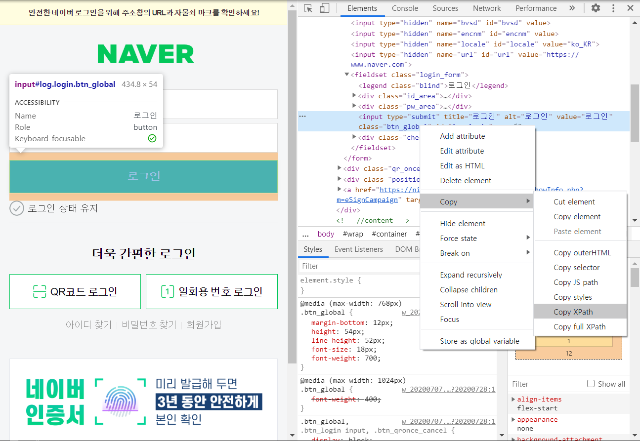This screenshot has width=640, height=441.
Task: Choose Copy styles
Action: coord(580,297)
